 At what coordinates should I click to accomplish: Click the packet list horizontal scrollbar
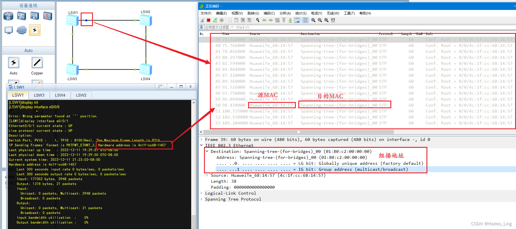click(299, 132)
